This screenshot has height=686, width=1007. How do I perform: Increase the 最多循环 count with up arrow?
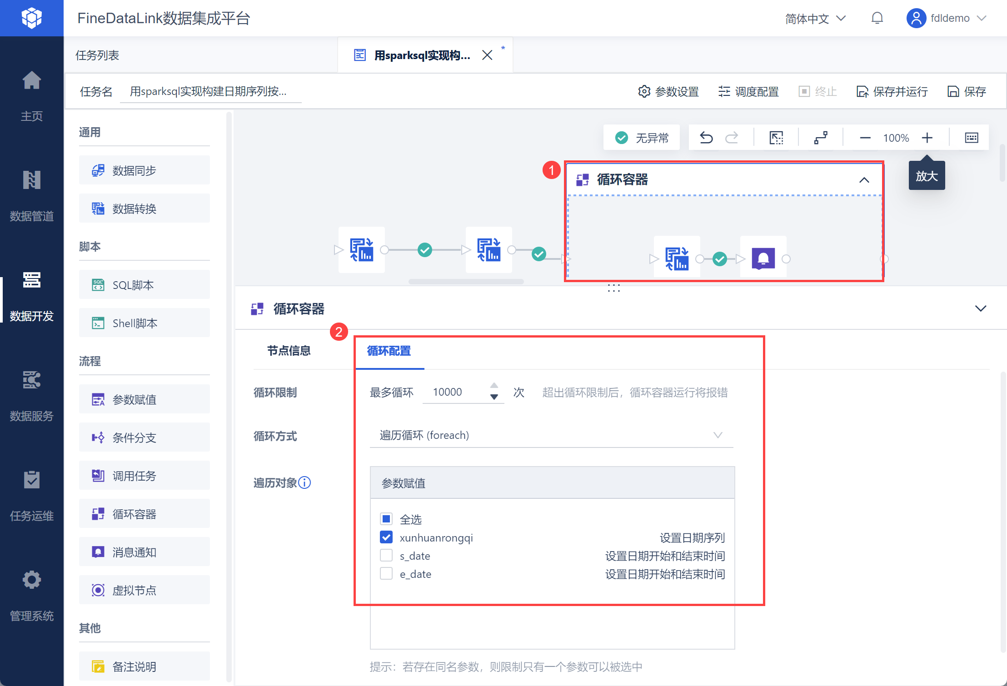tap(494, 386)
